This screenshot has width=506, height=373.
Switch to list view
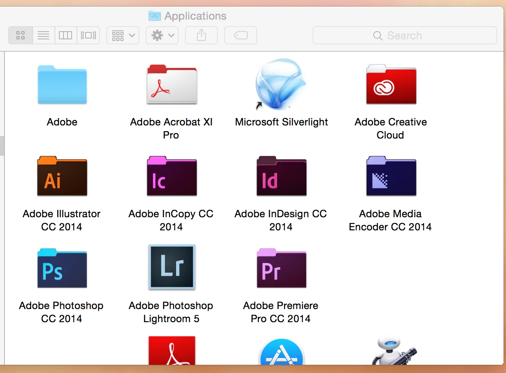(x=43, y=35)
